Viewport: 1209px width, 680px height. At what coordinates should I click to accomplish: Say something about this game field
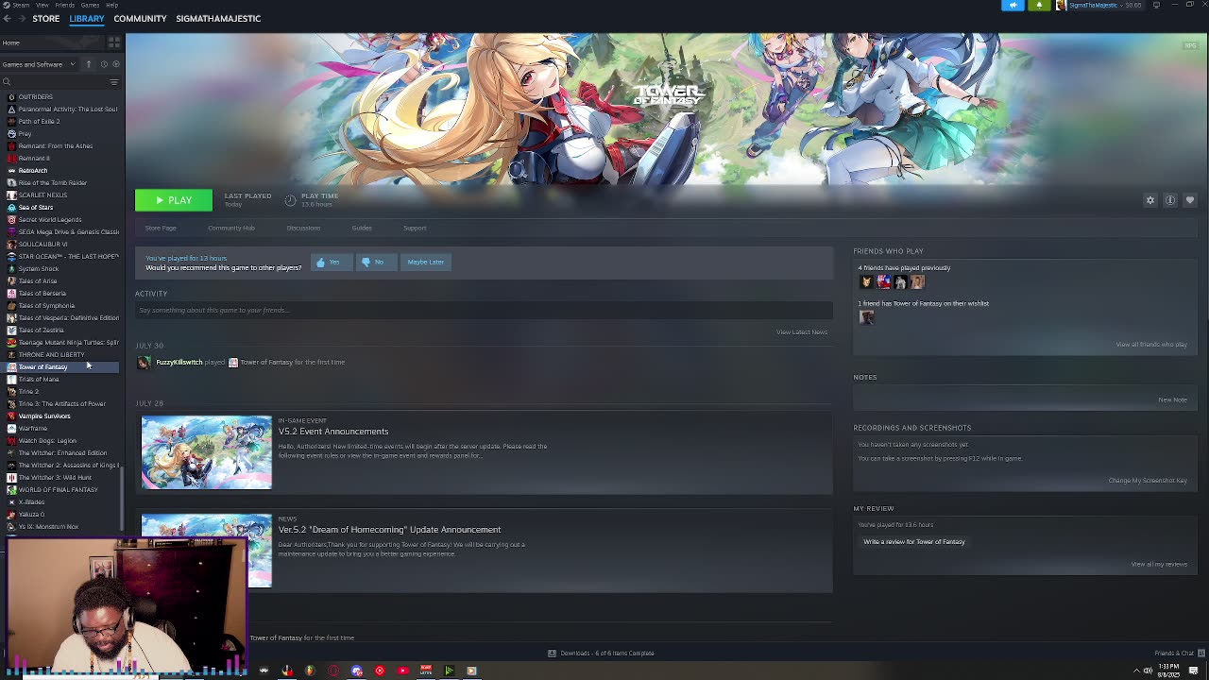[x=484, y=310]
